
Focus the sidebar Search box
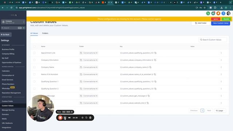click(x=9, y=28)
